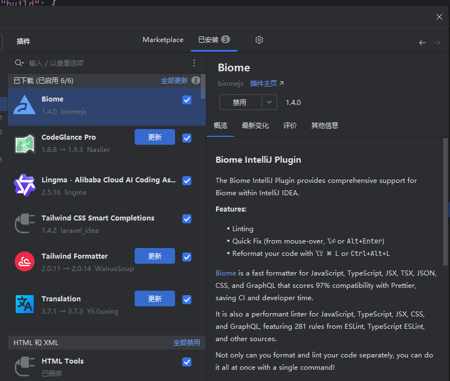Viewport: 450px width, 381px height.
Task: Click 更新 for Translation plugin
Action: (x=155, y=299)
